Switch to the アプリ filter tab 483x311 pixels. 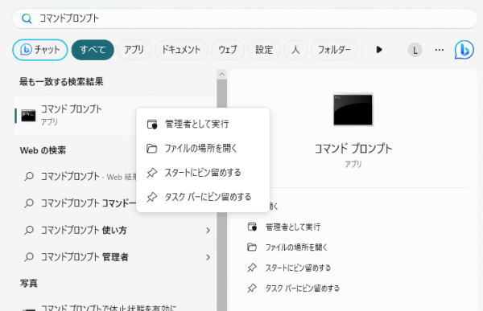coord(134,50)
